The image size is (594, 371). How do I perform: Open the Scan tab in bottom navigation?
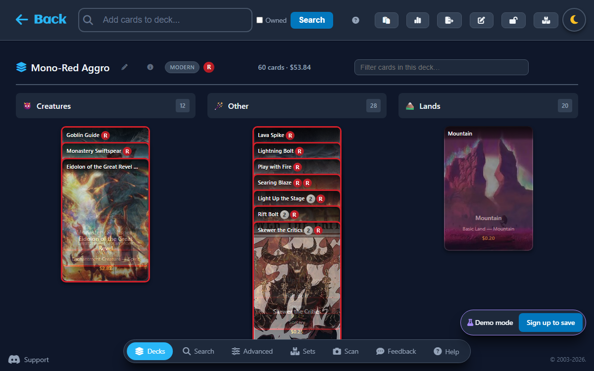346,351
